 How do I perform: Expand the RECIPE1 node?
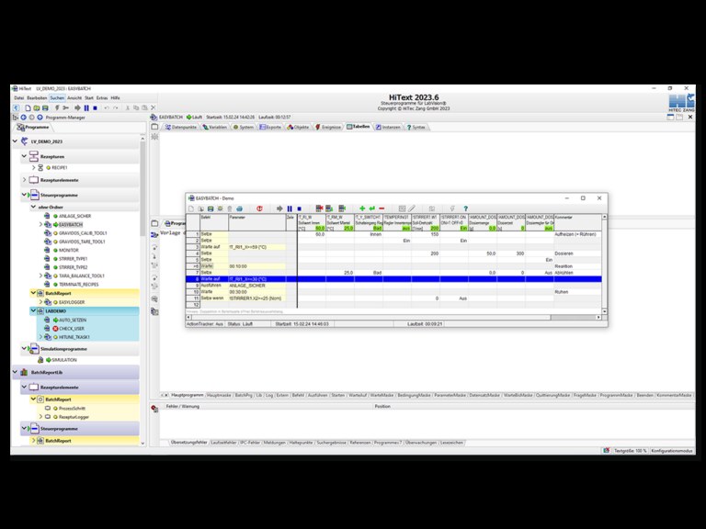coord(33,167)
